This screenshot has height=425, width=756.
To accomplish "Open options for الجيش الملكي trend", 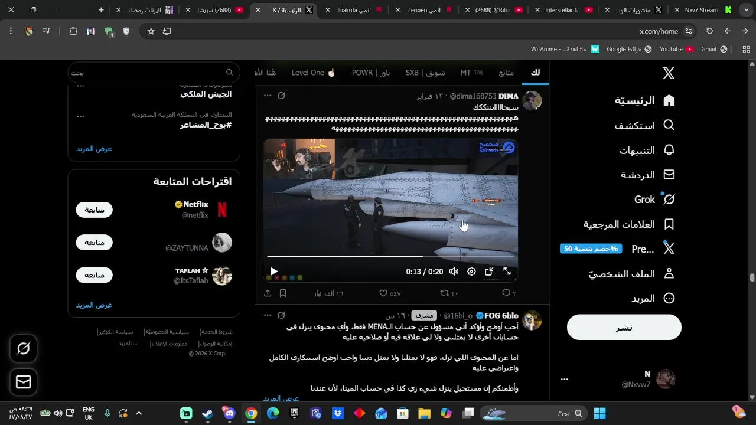I will click(x=81, y=86).
